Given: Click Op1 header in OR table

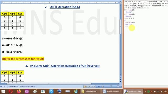Looking at the screenshot, I should coord(5,14).
